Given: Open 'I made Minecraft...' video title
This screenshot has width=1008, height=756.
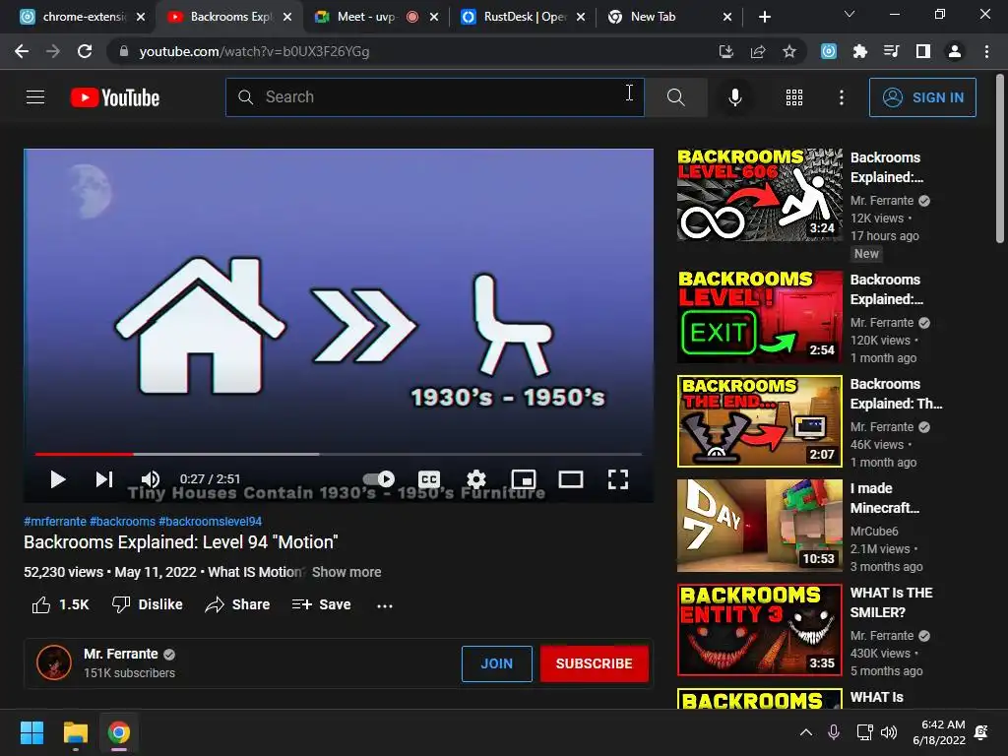Looking at the screenshot, I should tap(885, 497).
